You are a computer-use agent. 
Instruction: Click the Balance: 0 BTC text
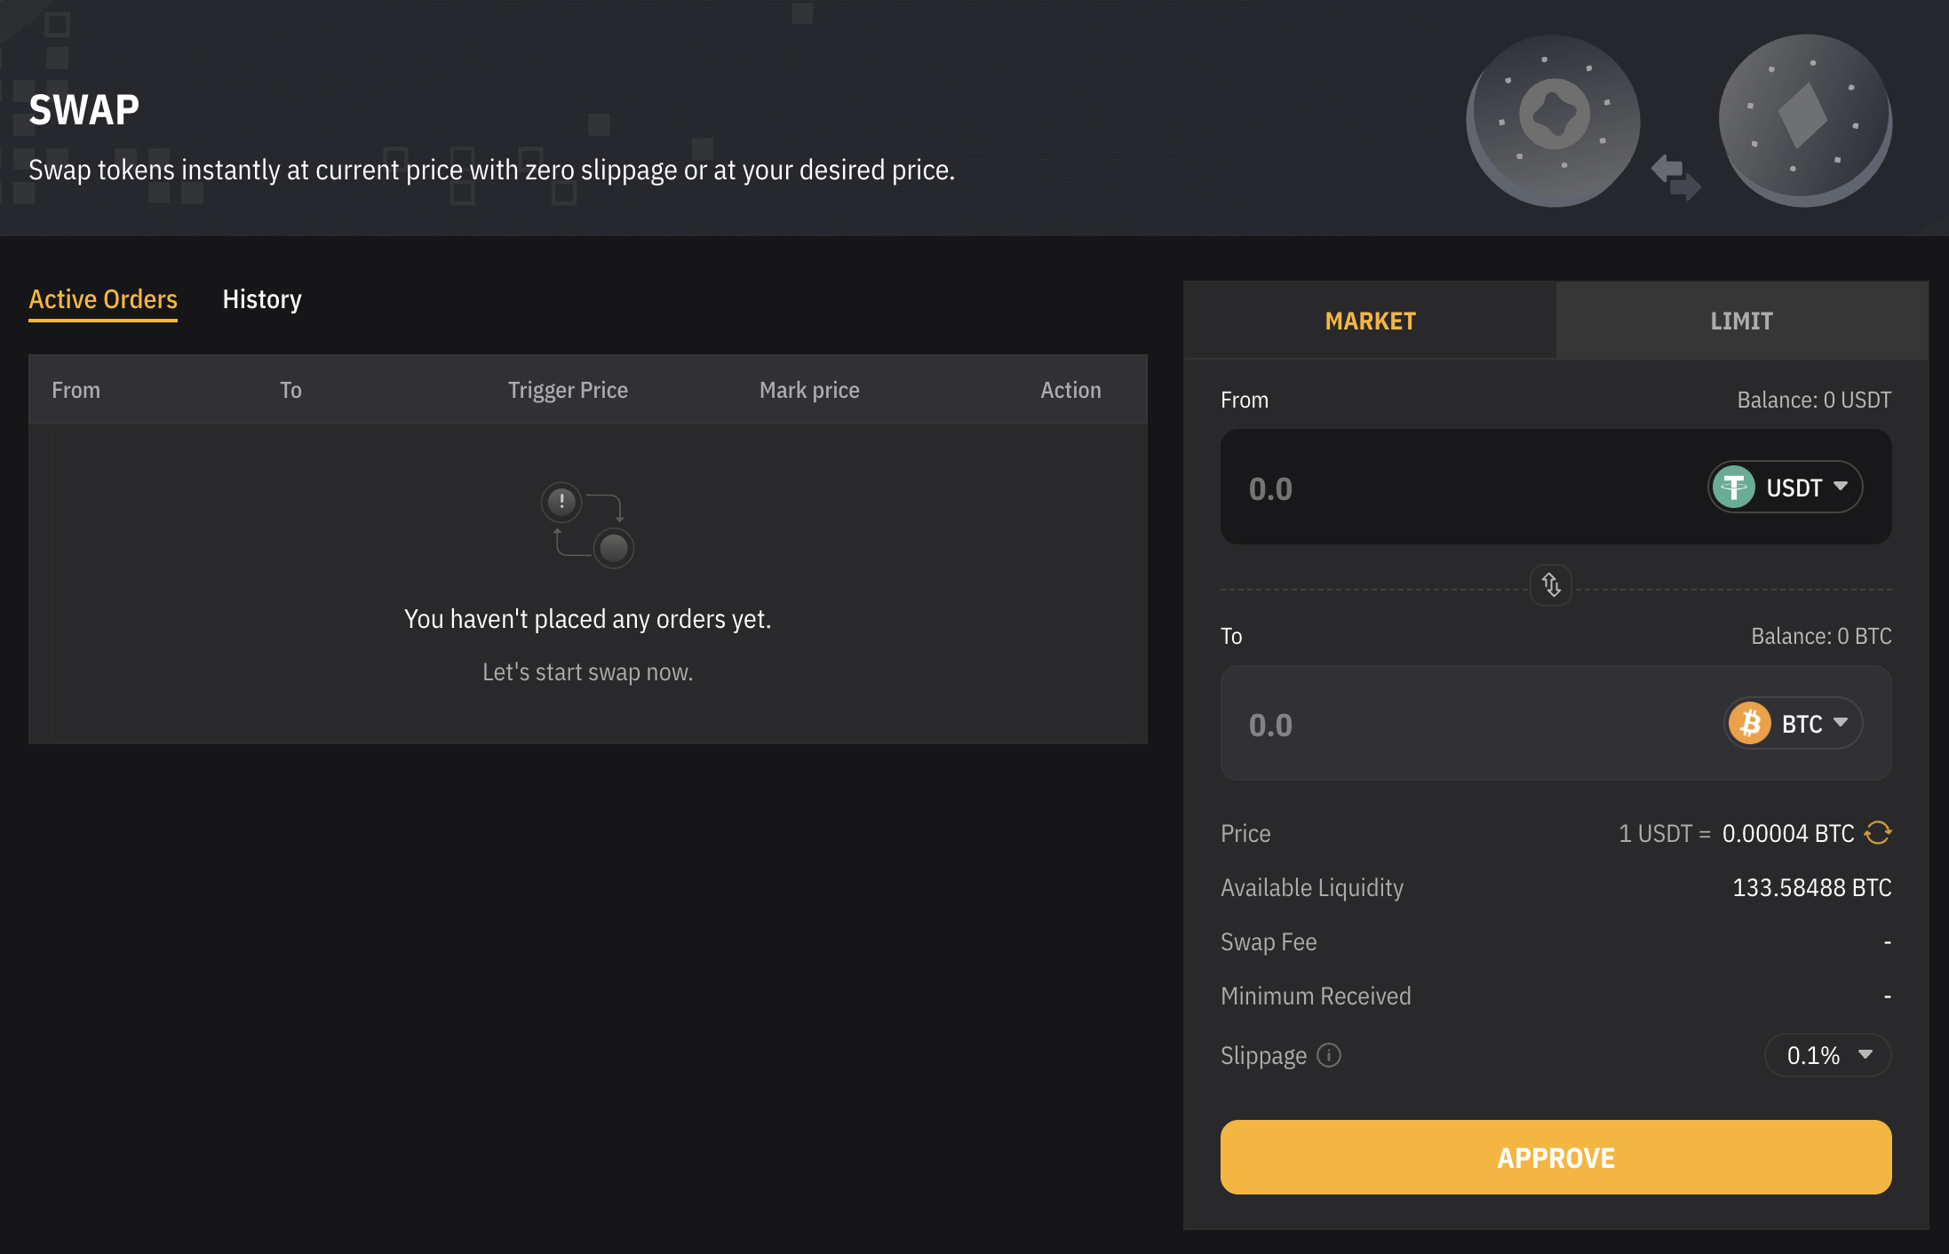[x=1821, y=636]
